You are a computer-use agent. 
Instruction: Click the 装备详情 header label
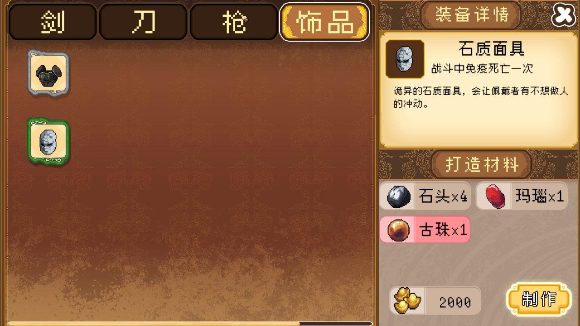471,14
